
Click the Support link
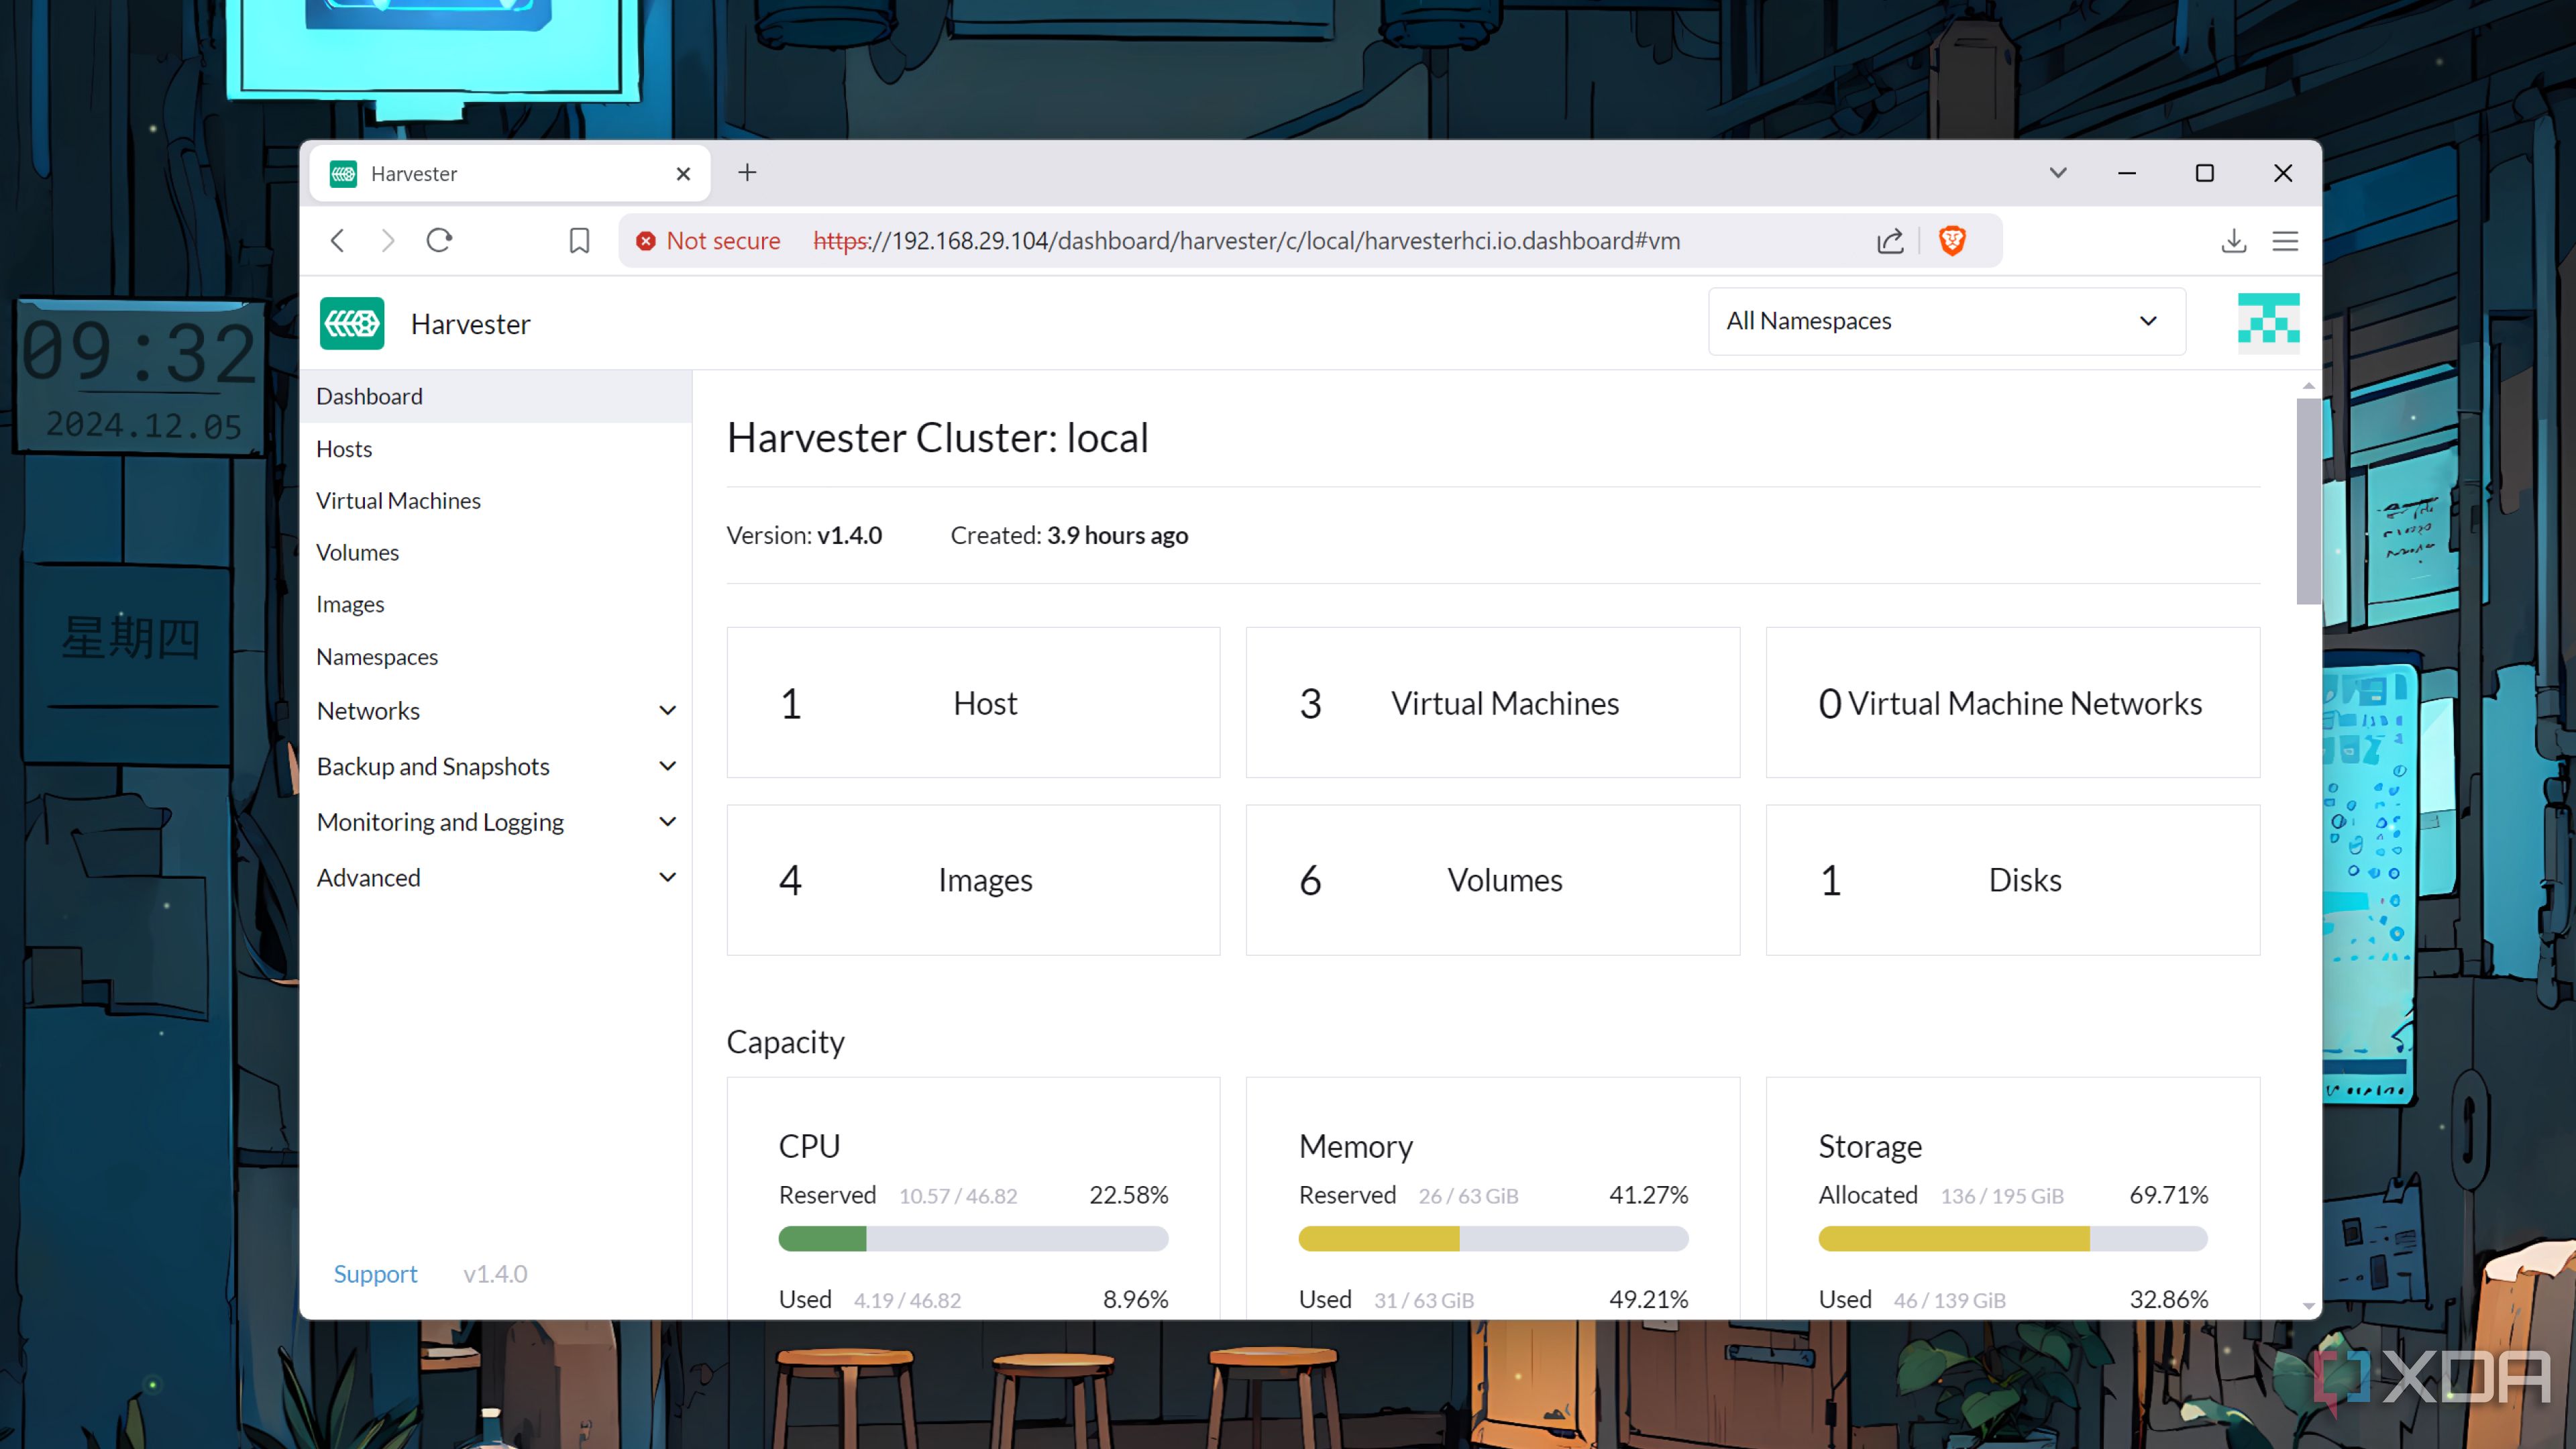coord(375,1273)
